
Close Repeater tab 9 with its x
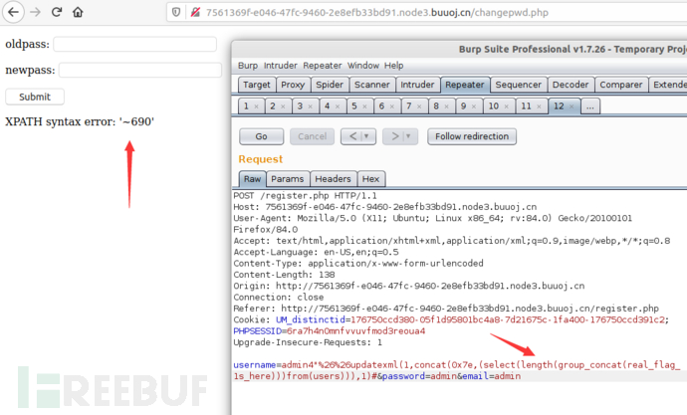[474, 106]
